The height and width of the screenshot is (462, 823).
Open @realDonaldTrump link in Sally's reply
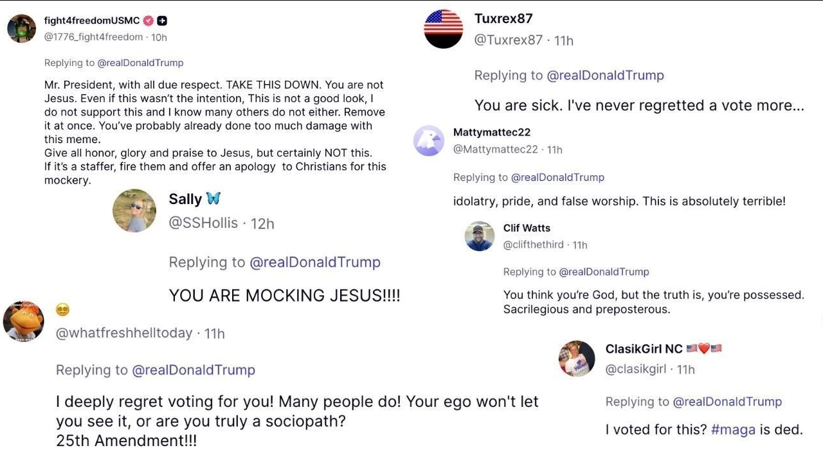315,262
